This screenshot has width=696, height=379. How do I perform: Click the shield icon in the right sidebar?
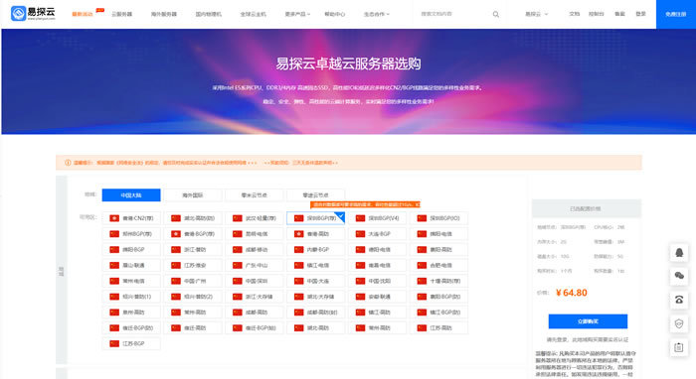(x=679, y=323)
